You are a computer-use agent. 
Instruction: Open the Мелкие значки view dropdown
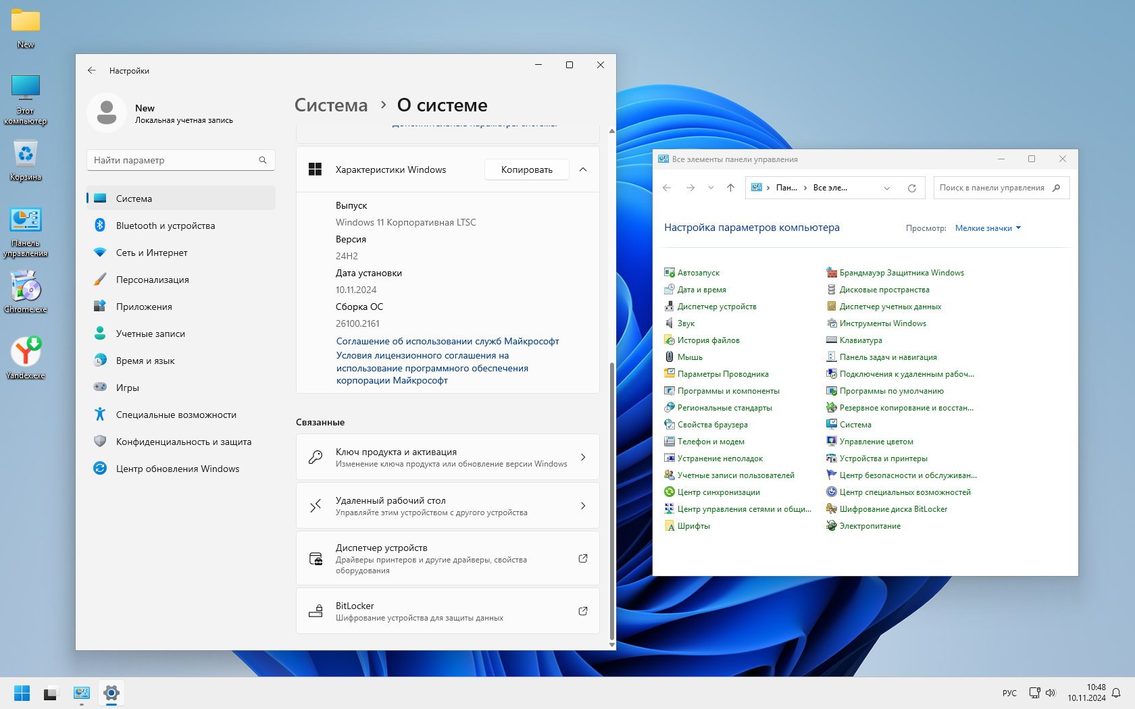[988, 228]
